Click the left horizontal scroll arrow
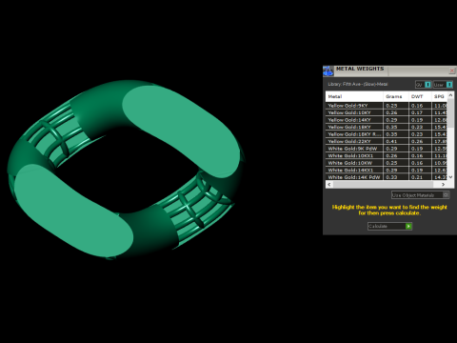The width and height of the screenshot is (457, 343). pos(329,184)
